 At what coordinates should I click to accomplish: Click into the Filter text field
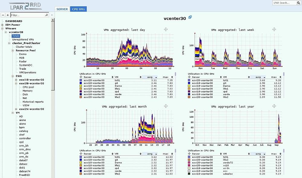pyautogui.click(x=27, y=15)
